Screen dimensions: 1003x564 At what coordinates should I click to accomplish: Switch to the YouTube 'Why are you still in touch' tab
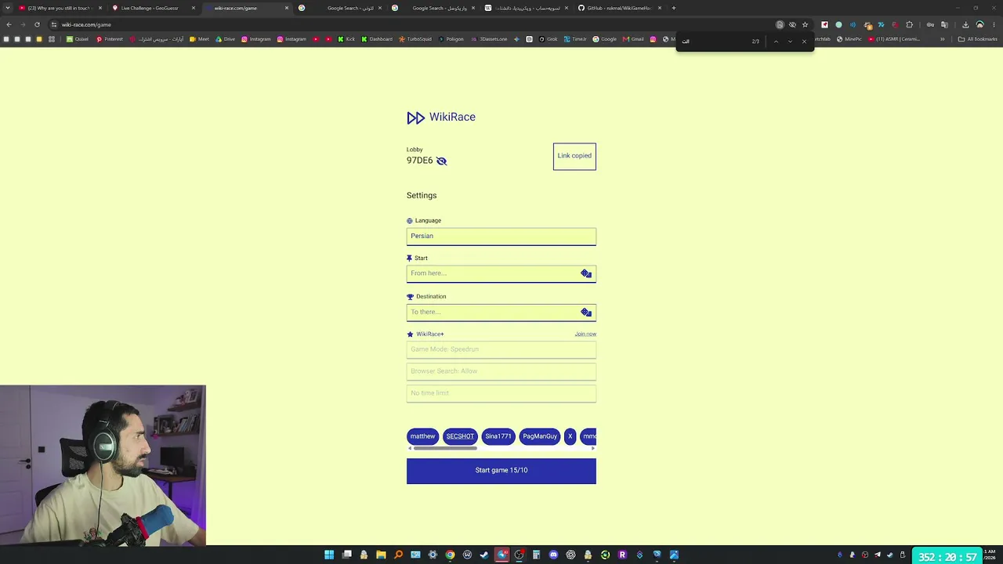61,8
